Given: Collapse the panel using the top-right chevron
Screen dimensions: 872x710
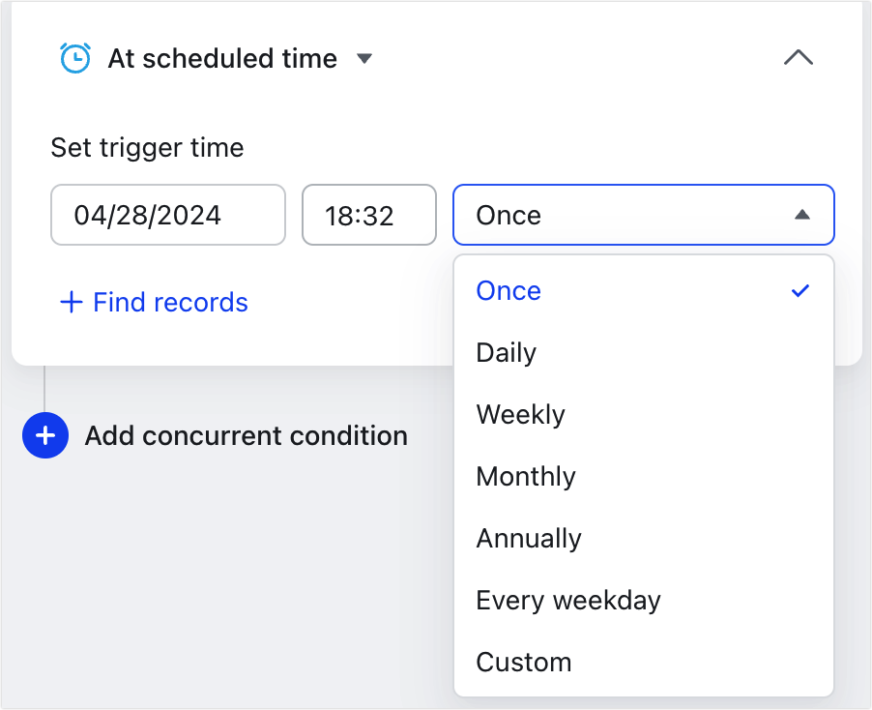Looking at the screenshot, I should coord(798,58).
